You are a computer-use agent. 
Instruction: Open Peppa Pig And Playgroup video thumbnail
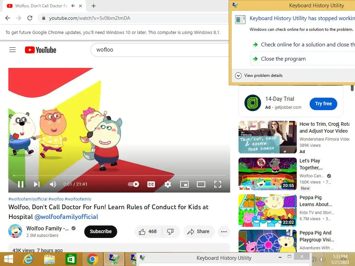[x=268, y=241]
